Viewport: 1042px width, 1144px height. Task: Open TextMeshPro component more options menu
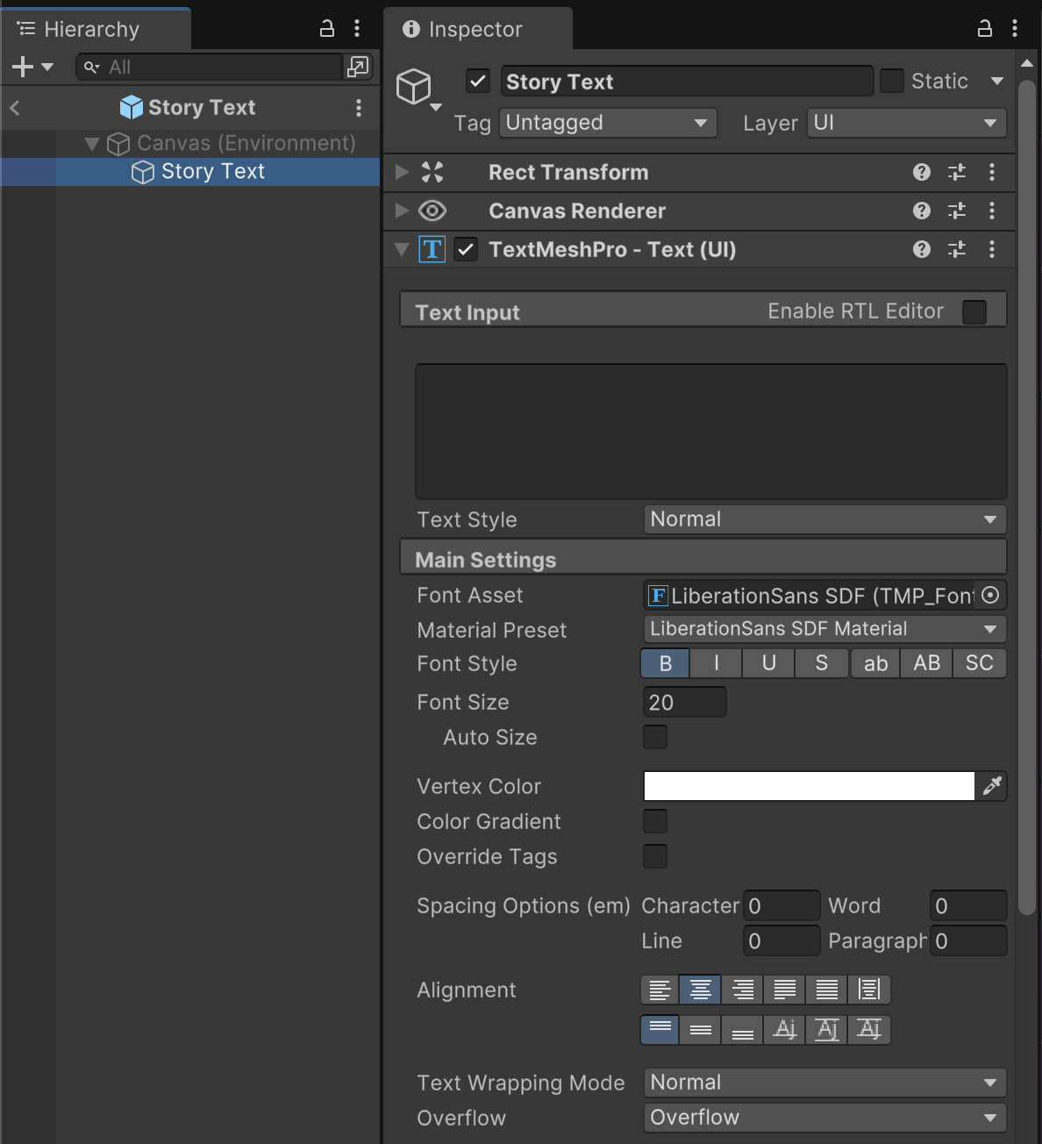click(992, 250)
